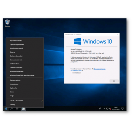Select Gestione computer
Viewport: 132px width, 132px height.
click(25, 68)
